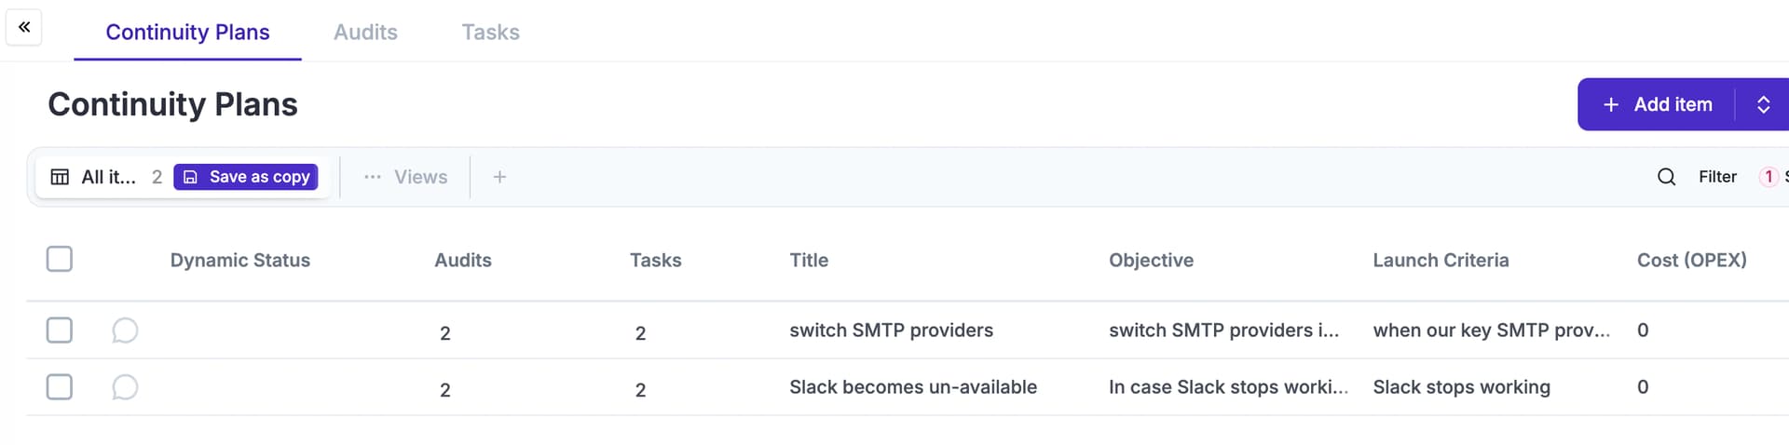
Task: Sort by Dynamic Status column header
Action: point(240,261)
